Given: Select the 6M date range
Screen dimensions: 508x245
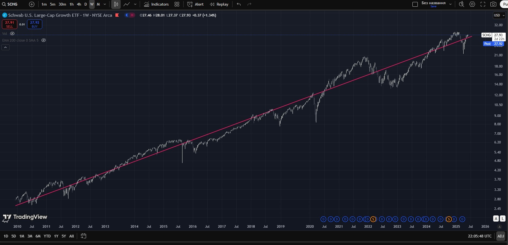Looking at the screenshot, I should 38,236.
